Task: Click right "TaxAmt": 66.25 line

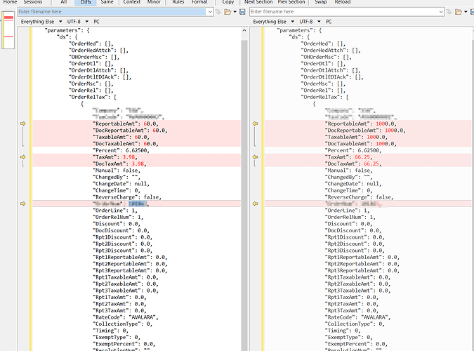Action: point(349,157)
